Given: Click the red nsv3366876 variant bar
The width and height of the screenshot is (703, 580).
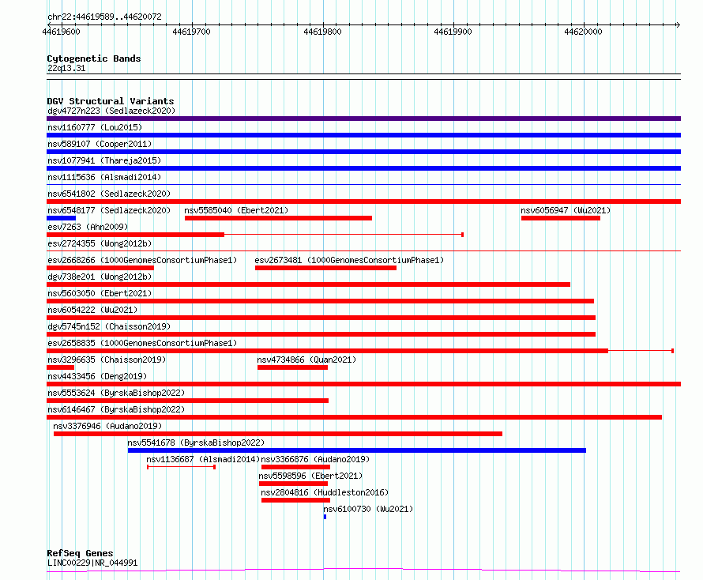Looking at the screenshot, I should (295, 467).
